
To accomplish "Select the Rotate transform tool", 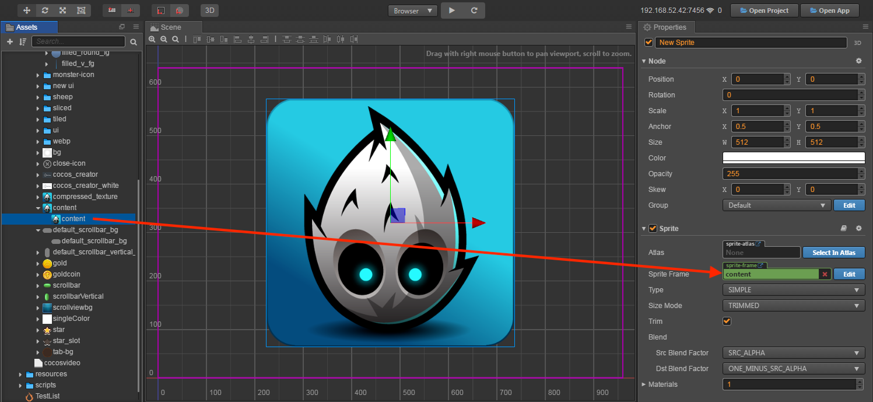I will tap(45, 11).
